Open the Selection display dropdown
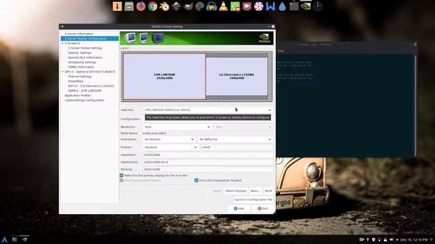 click(208, 110)
